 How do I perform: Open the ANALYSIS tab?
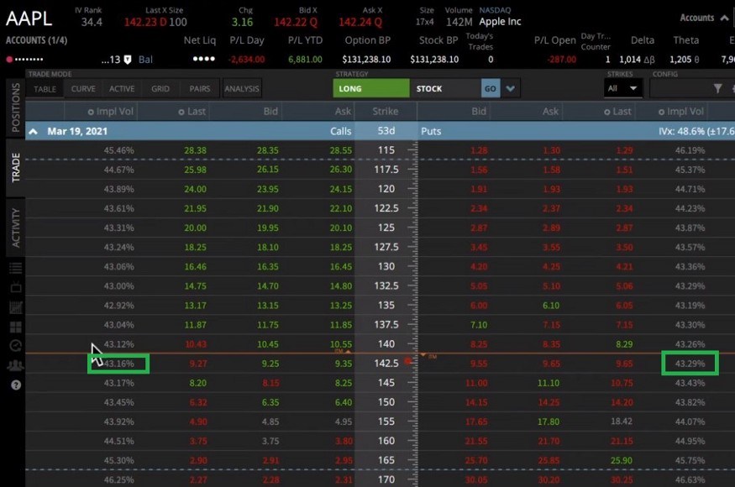[242, 89]
